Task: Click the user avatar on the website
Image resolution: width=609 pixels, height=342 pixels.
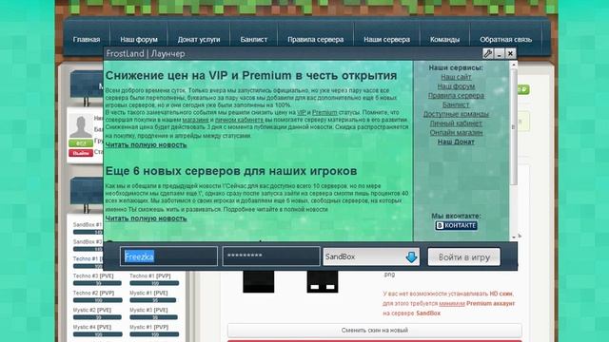Action: click(81, 126)
